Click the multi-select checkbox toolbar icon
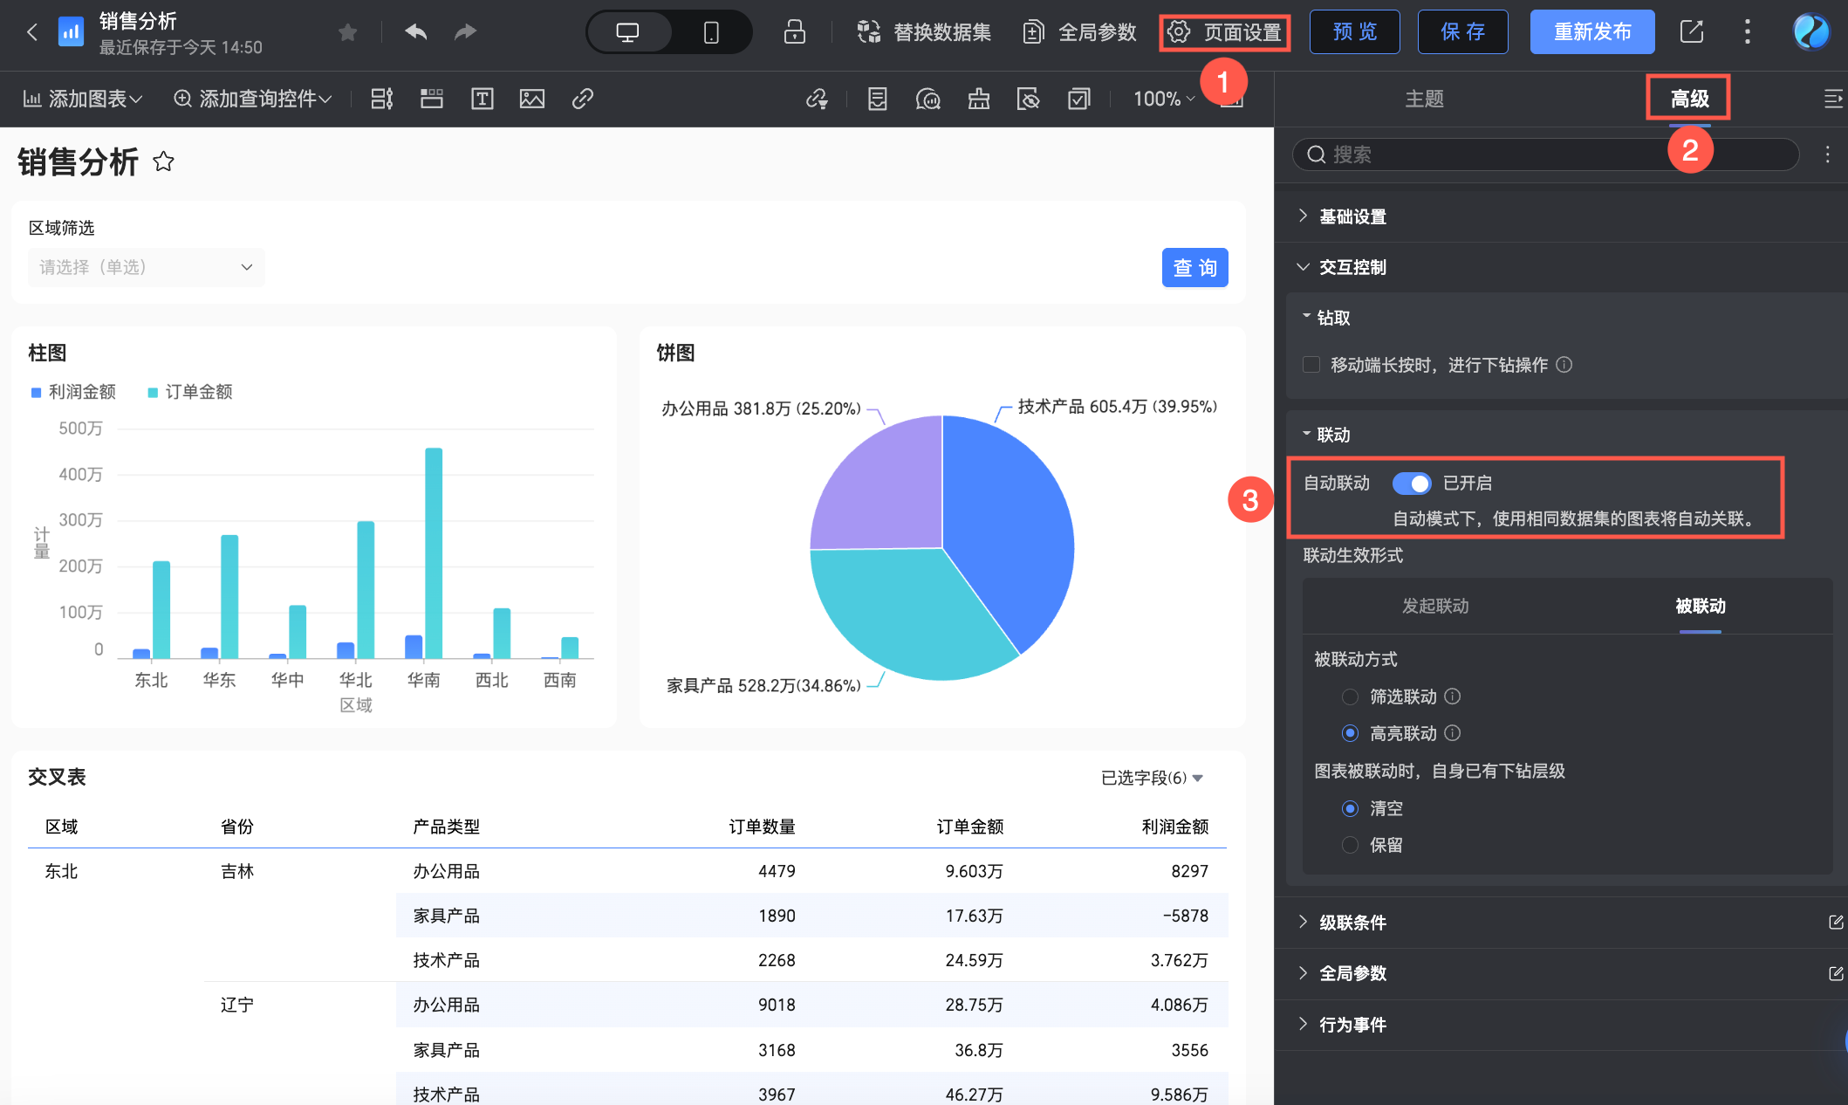Image resolution: width=1848 pixels, height=1105 pixels. [x=1079, y=99]
